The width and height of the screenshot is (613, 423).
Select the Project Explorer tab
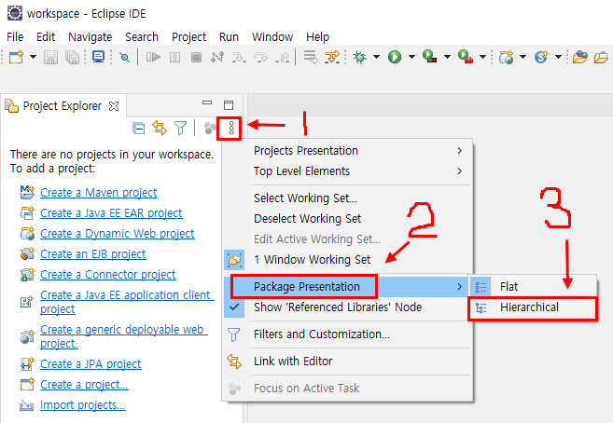(63, 106)
